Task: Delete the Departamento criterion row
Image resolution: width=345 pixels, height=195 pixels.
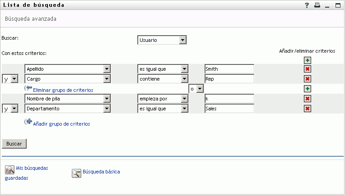Action: 308,109
